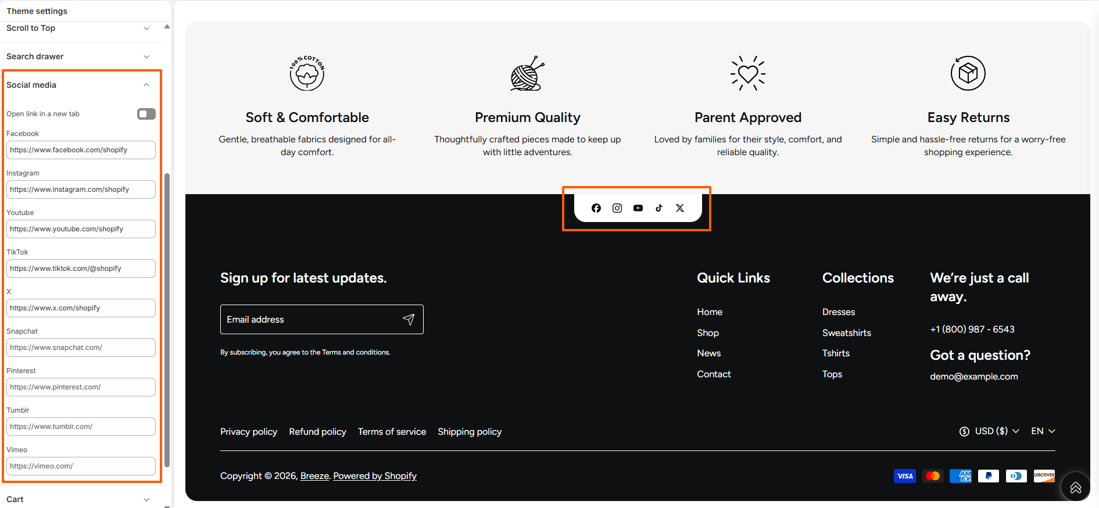Click the glowing heart Parent Approved icon
The width and height of the screenshot is (1099, 508).
coord(748,73)
